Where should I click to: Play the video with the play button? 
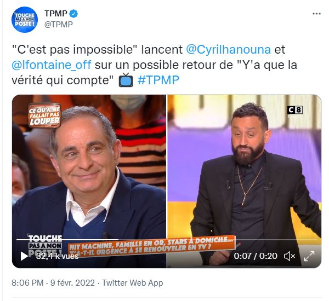[24, 256]
